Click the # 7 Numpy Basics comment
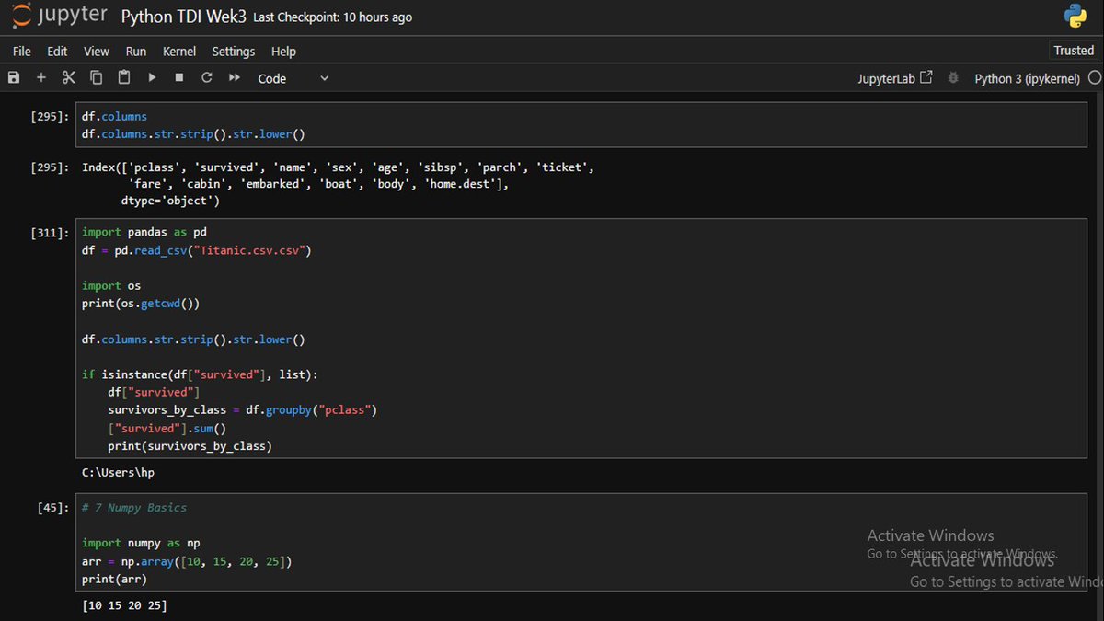 (x=134, y=508)
